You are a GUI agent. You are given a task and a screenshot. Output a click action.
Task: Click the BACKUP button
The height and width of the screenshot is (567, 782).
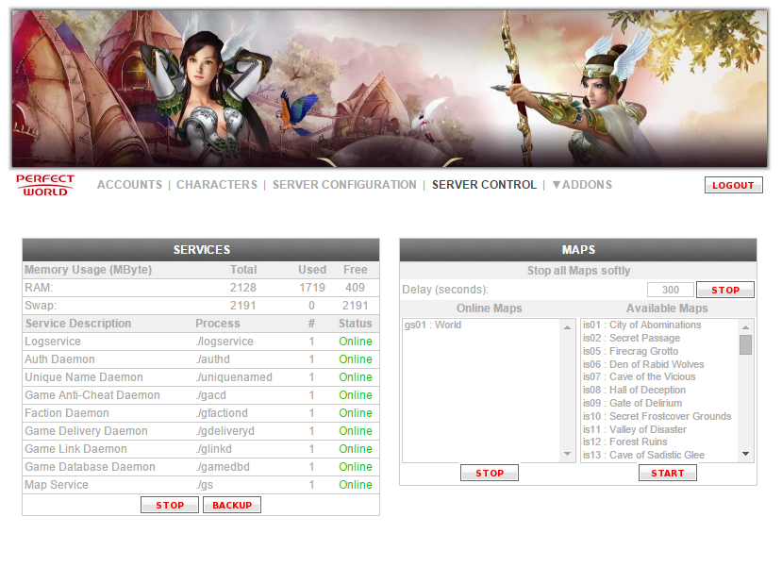[232, 505]
